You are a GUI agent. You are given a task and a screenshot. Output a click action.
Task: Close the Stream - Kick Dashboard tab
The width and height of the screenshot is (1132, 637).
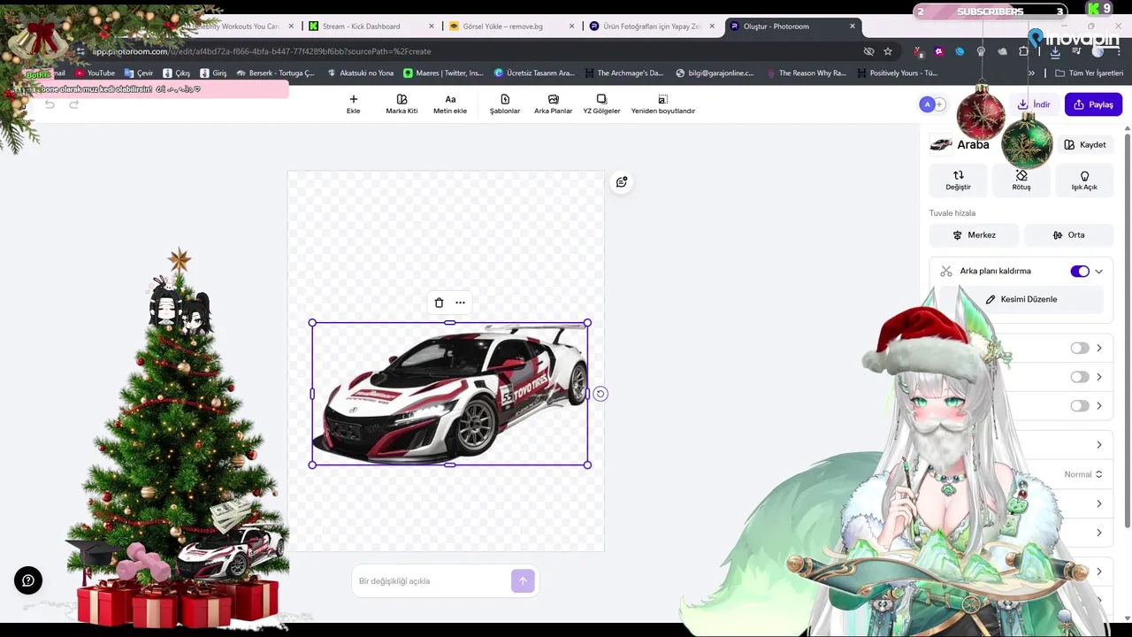click(x=431, y=27)
